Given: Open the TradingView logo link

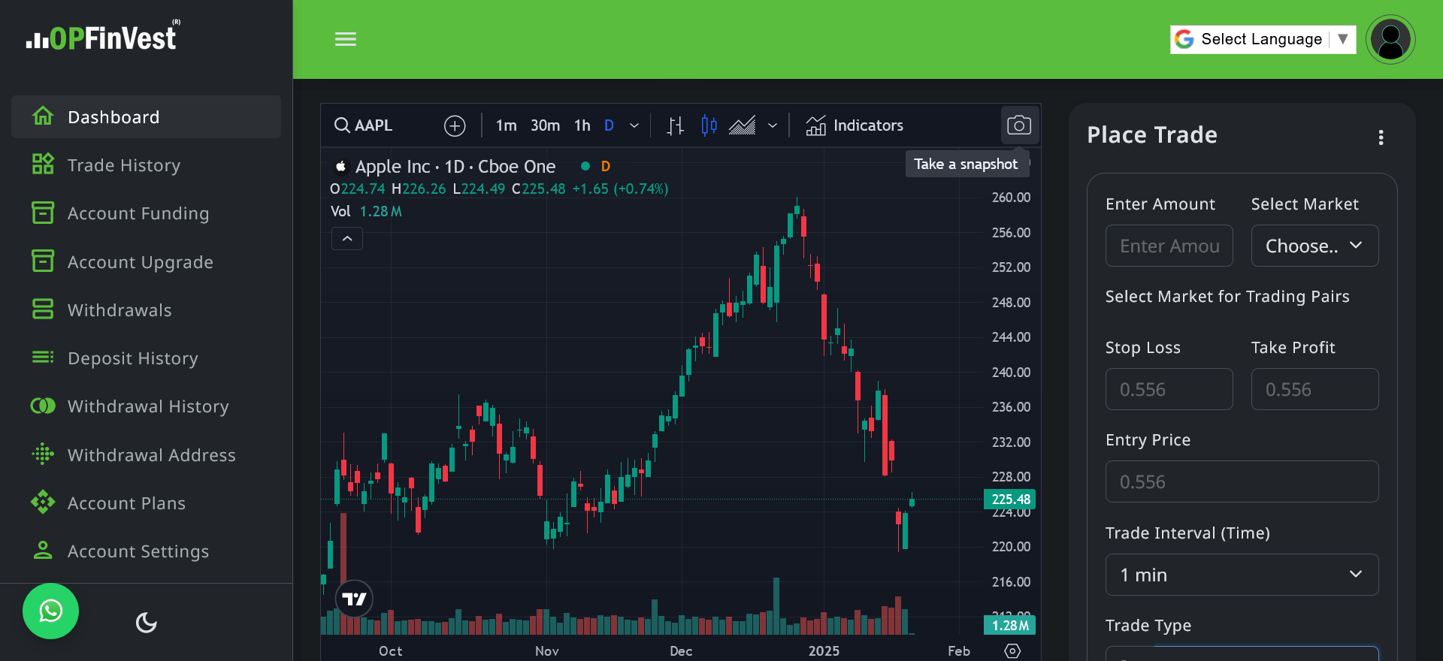Looking at the screenshot, I should (354, 599).
